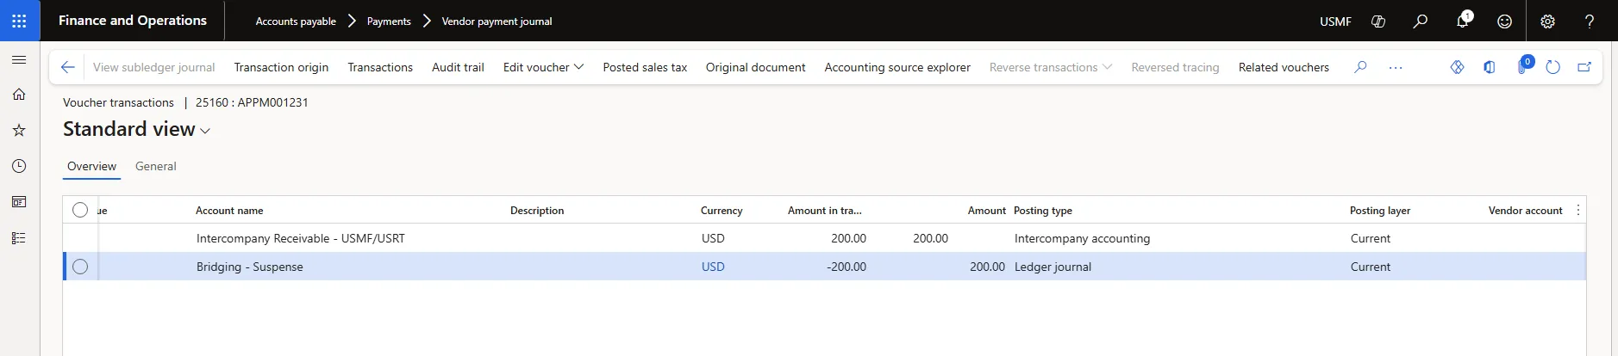Open Accounting source explorer

(x=897, y=67)
